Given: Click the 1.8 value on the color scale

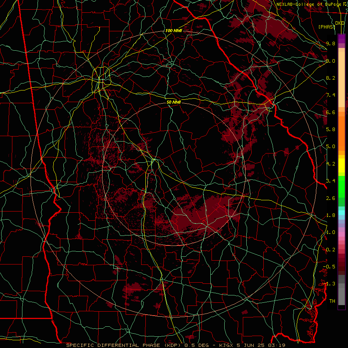Looking at the screenshot, I should click(331, 215).
